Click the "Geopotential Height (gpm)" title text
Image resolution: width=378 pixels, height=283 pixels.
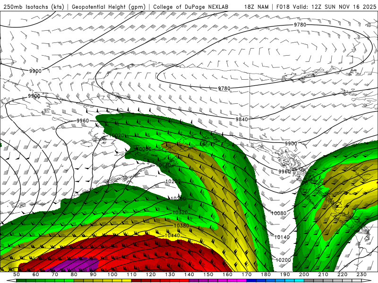click(109, 7)
